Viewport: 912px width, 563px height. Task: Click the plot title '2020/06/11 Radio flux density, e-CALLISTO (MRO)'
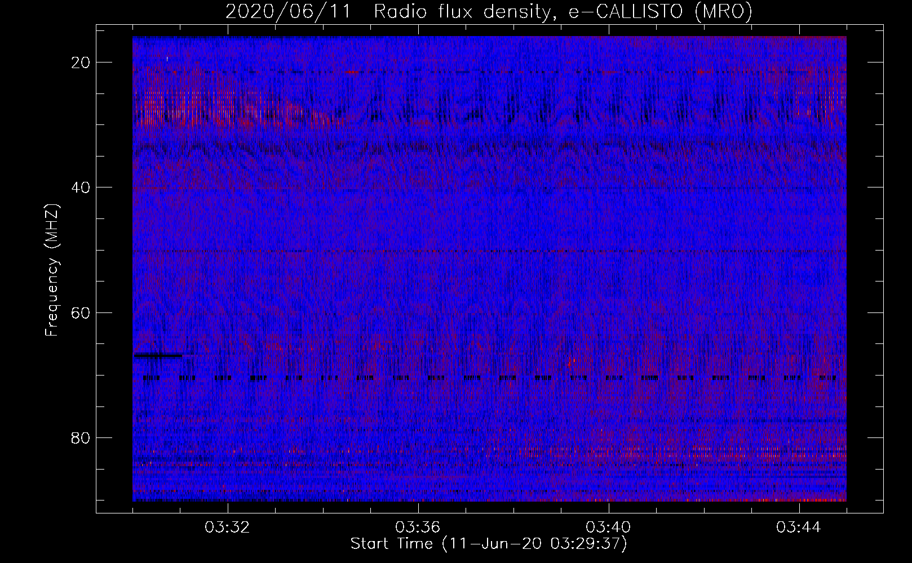click(x=489, y=11)
